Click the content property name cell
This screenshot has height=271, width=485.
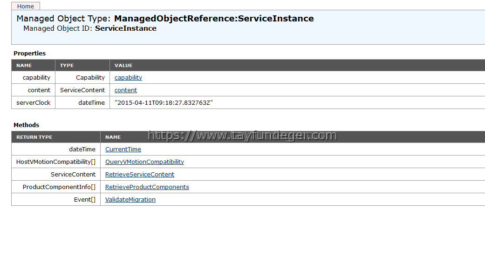pos(33,90)
